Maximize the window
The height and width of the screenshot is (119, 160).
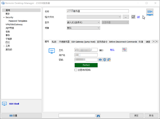pos(146,3)
